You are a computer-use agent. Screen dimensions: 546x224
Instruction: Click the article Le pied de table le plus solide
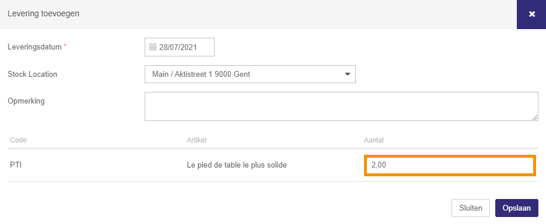point(237,165)
